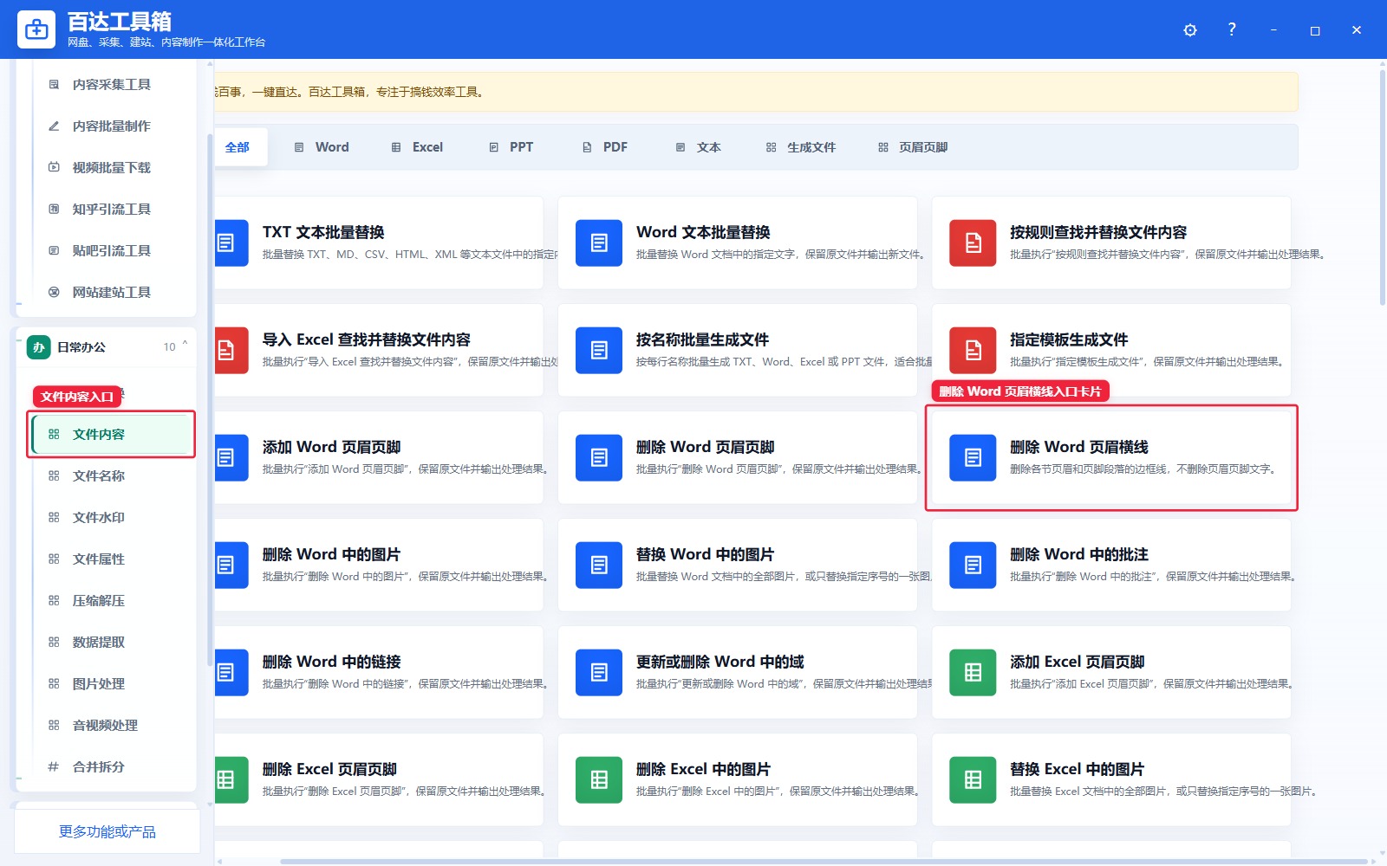Click the Word 文本批量替换 document icon

coord(599,242)
